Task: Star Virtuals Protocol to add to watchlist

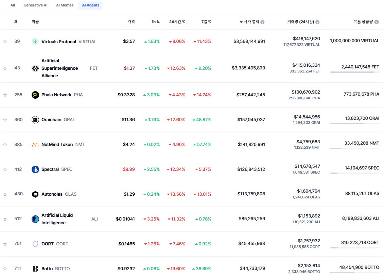Action: point(5,42)
